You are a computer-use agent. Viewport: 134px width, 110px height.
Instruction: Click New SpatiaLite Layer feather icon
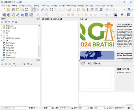pos(18,15)
